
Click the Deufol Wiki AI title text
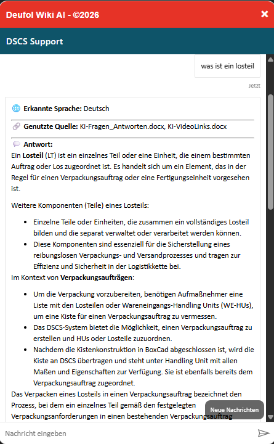click(52, 15)
